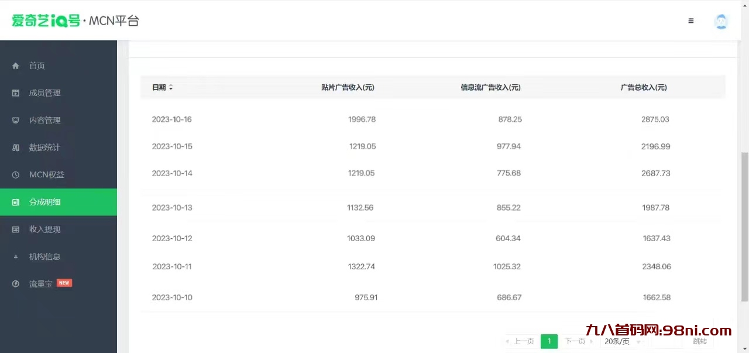Select page 1 in the pagination bar

click(549, 341)
